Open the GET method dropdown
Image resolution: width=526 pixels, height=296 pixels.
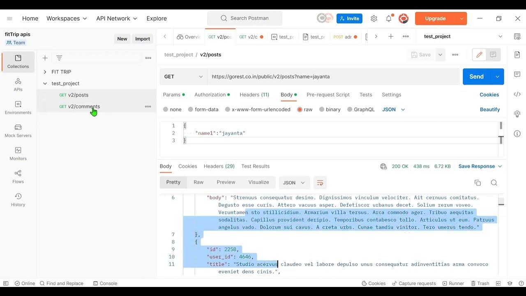point(183,76)
